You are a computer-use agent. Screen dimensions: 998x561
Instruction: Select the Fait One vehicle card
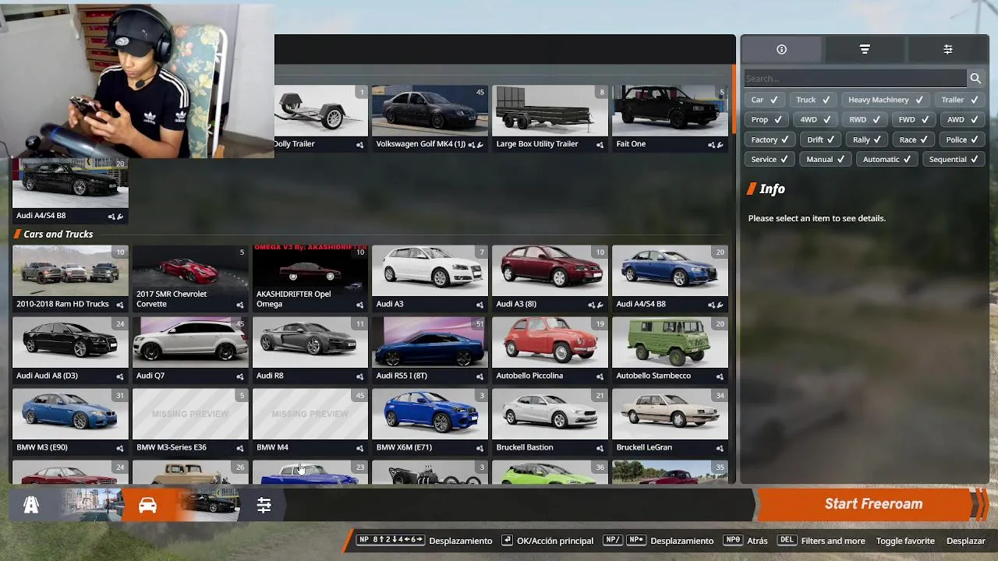[x=670, y=118]
